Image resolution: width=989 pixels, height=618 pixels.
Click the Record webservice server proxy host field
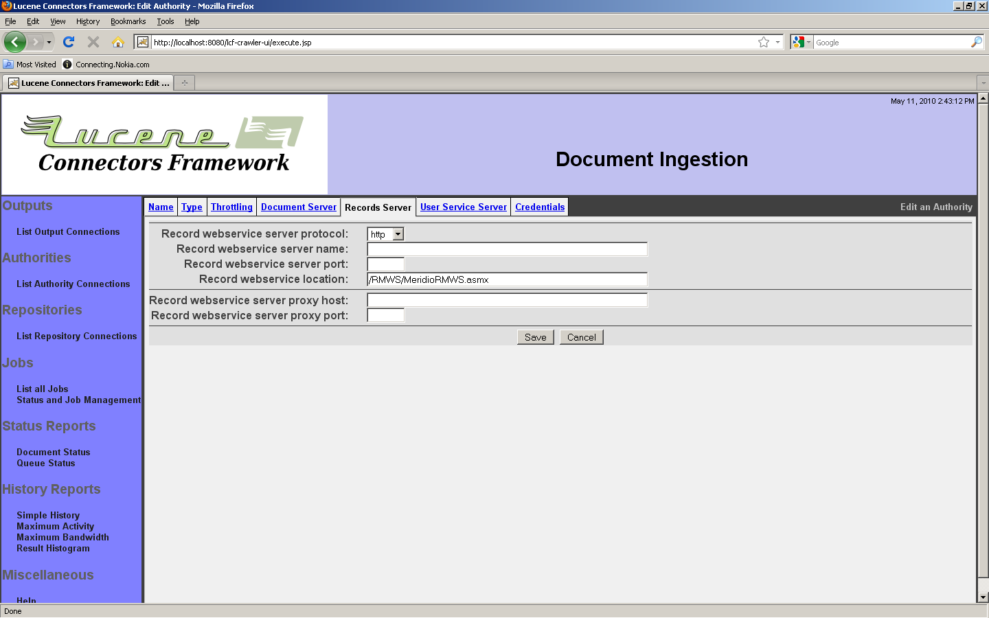[507, 300]
